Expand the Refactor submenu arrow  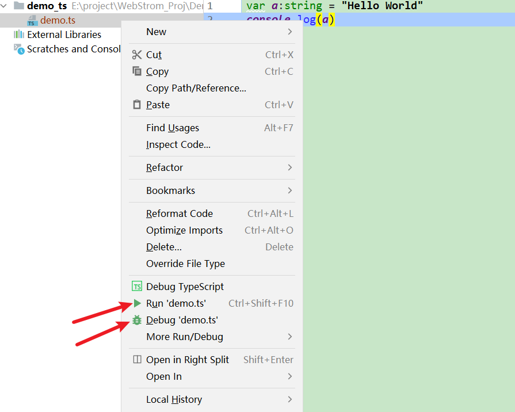pos(289,167)
